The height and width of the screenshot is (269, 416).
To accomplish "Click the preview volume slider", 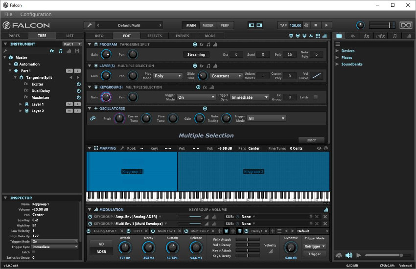I will (x=388, y=255).
